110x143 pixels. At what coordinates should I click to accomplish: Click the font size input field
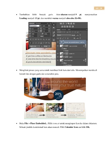34,29
